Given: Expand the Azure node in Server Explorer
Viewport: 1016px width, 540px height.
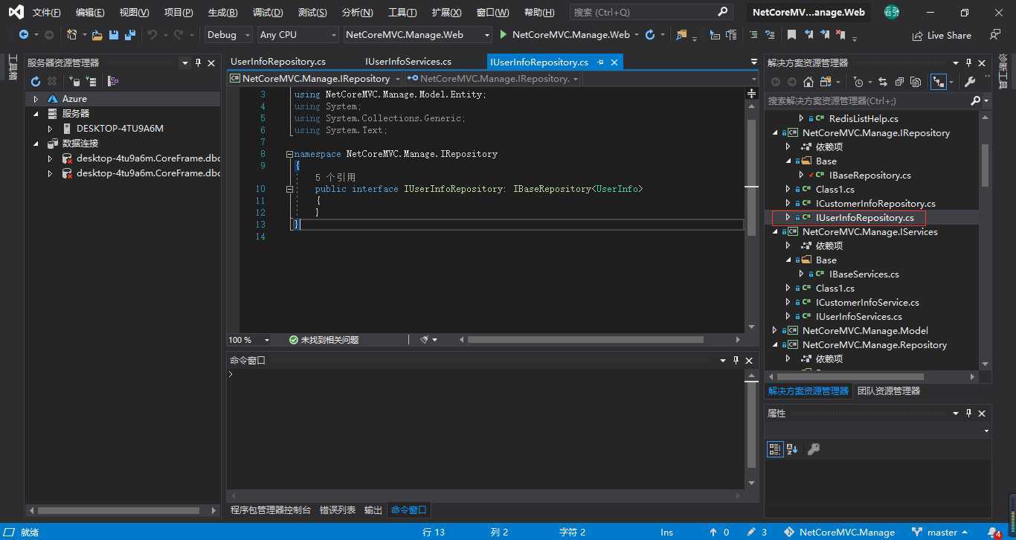Looking at the screenshot, I should 35,99.
